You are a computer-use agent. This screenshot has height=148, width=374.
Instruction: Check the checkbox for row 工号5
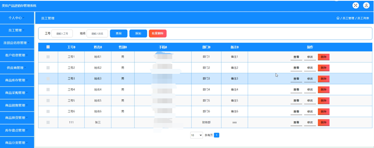pos(48,100)
